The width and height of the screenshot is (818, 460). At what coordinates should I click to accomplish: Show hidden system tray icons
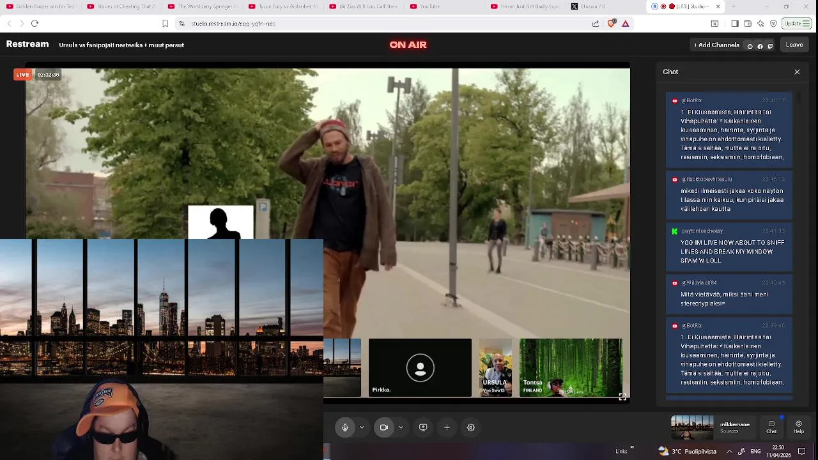(x=729, y=451)
